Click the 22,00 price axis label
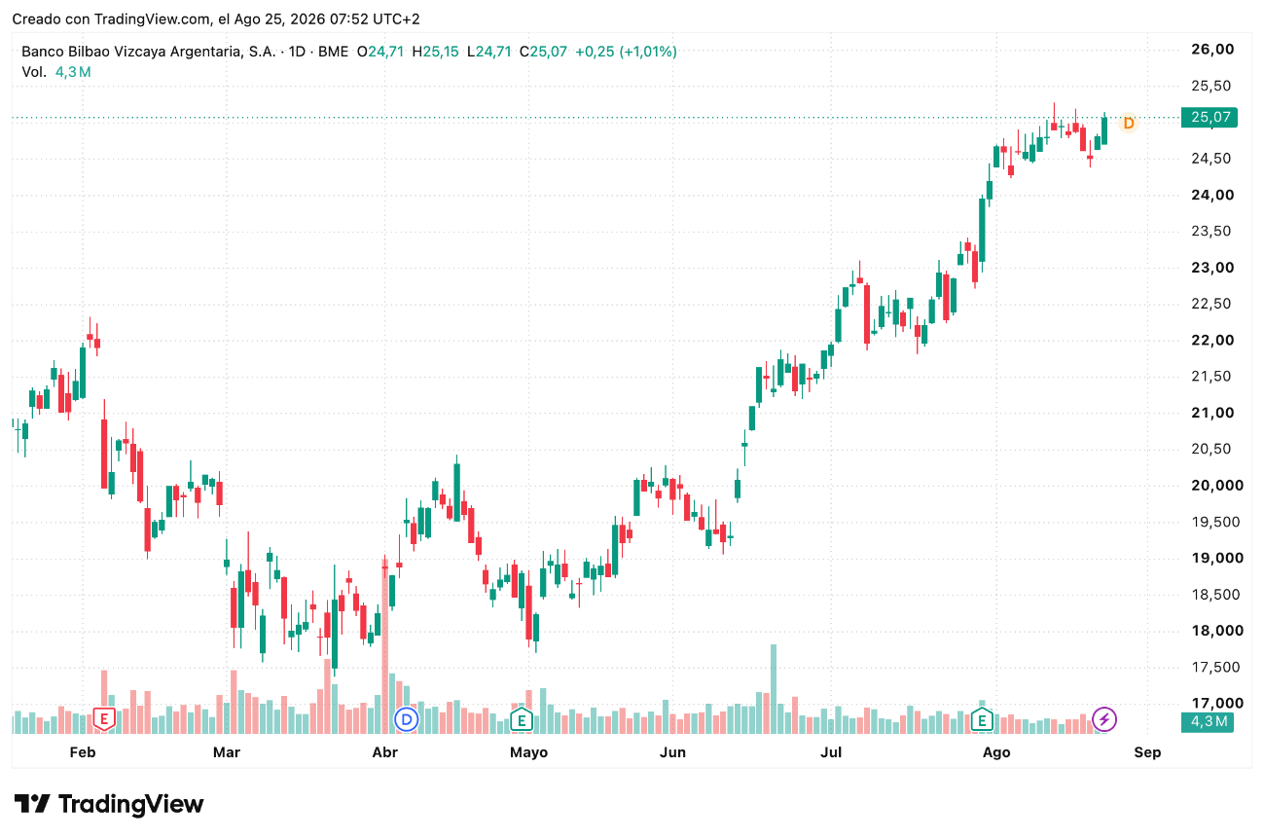The height and width of the screenshot is (840, 1264). (1212, 340)
